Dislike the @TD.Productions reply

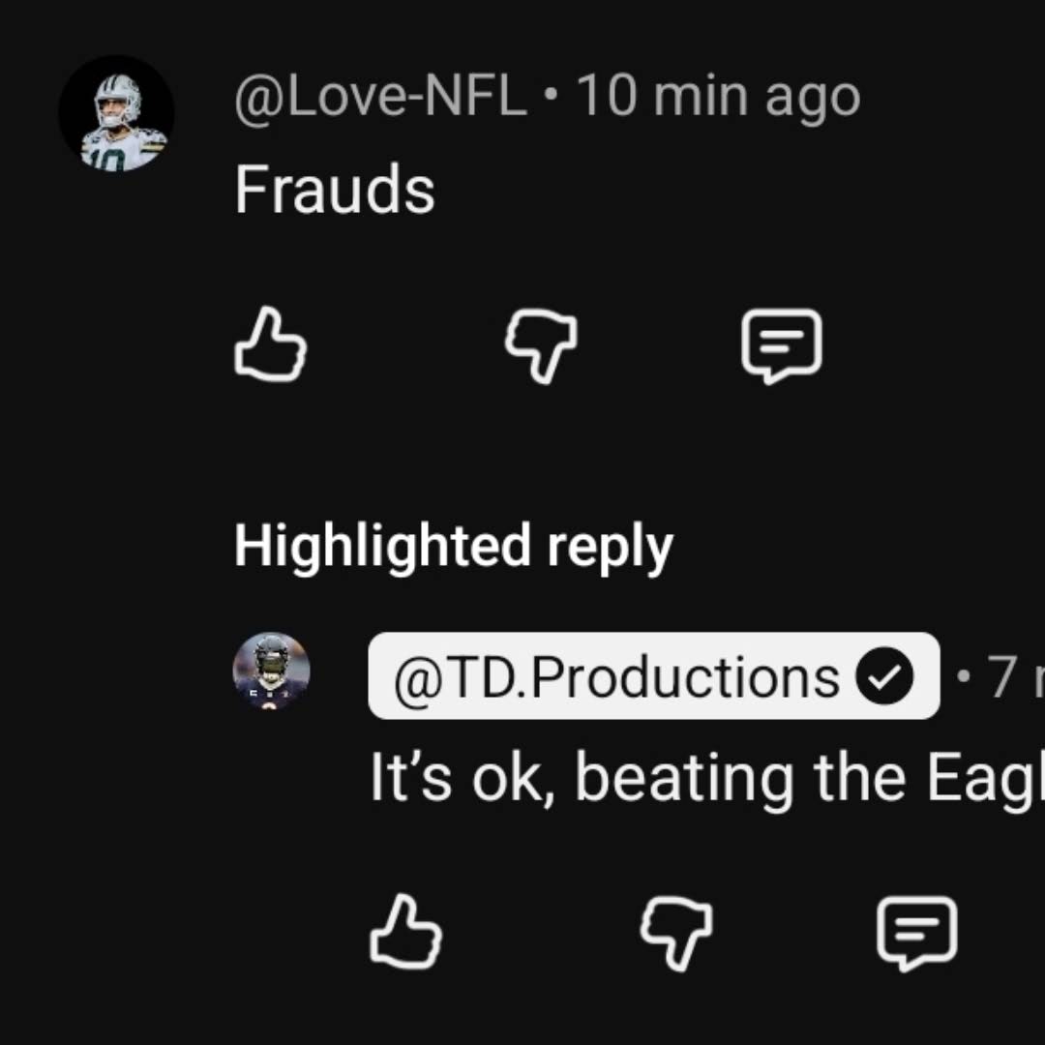pos(676,935)
